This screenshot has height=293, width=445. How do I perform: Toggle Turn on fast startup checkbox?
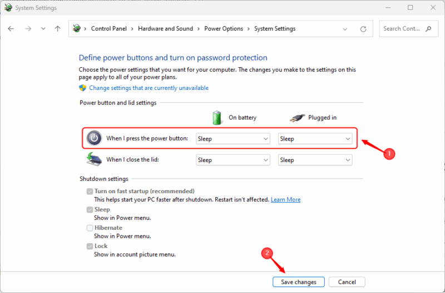[90, 191]
